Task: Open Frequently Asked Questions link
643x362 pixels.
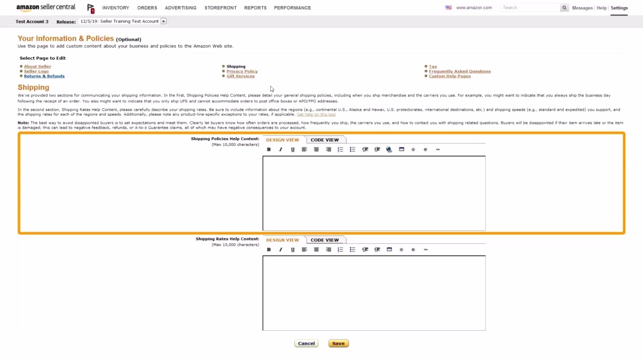Action: coord(460,71)
